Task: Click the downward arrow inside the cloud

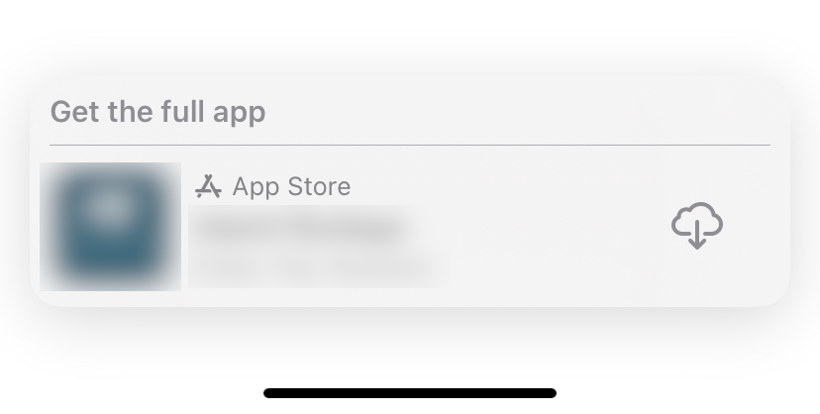Action: click(697, 235)
